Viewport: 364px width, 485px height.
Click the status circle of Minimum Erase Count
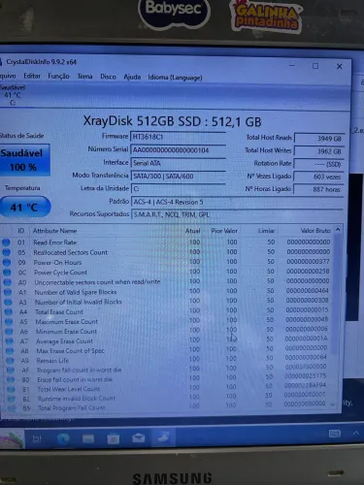[9, 332]
